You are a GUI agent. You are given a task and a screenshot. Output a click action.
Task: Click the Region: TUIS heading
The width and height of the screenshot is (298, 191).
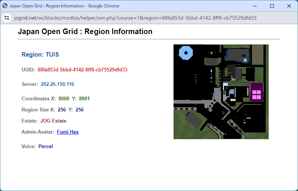(40, 55)
